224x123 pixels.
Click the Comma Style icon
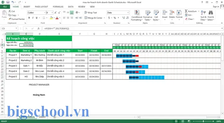point(118,18)
